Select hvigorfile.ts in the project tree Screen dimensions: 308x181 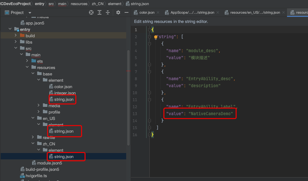(x=36, y=176)
